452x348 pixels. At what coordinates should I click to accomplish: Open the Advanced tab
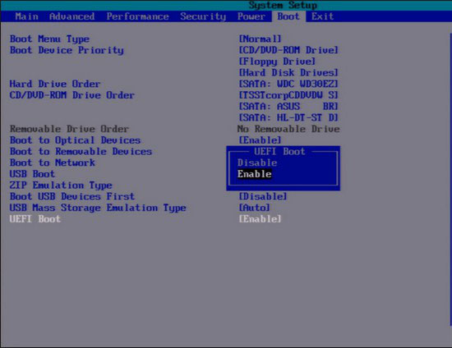point(71,16)
